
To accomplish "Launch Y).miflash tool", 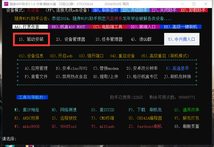I will tap(103, 127).
